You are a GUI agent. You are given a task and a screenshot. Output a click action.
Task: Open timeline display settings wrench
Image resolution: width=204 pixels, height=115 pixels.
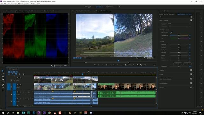(x=23, y=74)
